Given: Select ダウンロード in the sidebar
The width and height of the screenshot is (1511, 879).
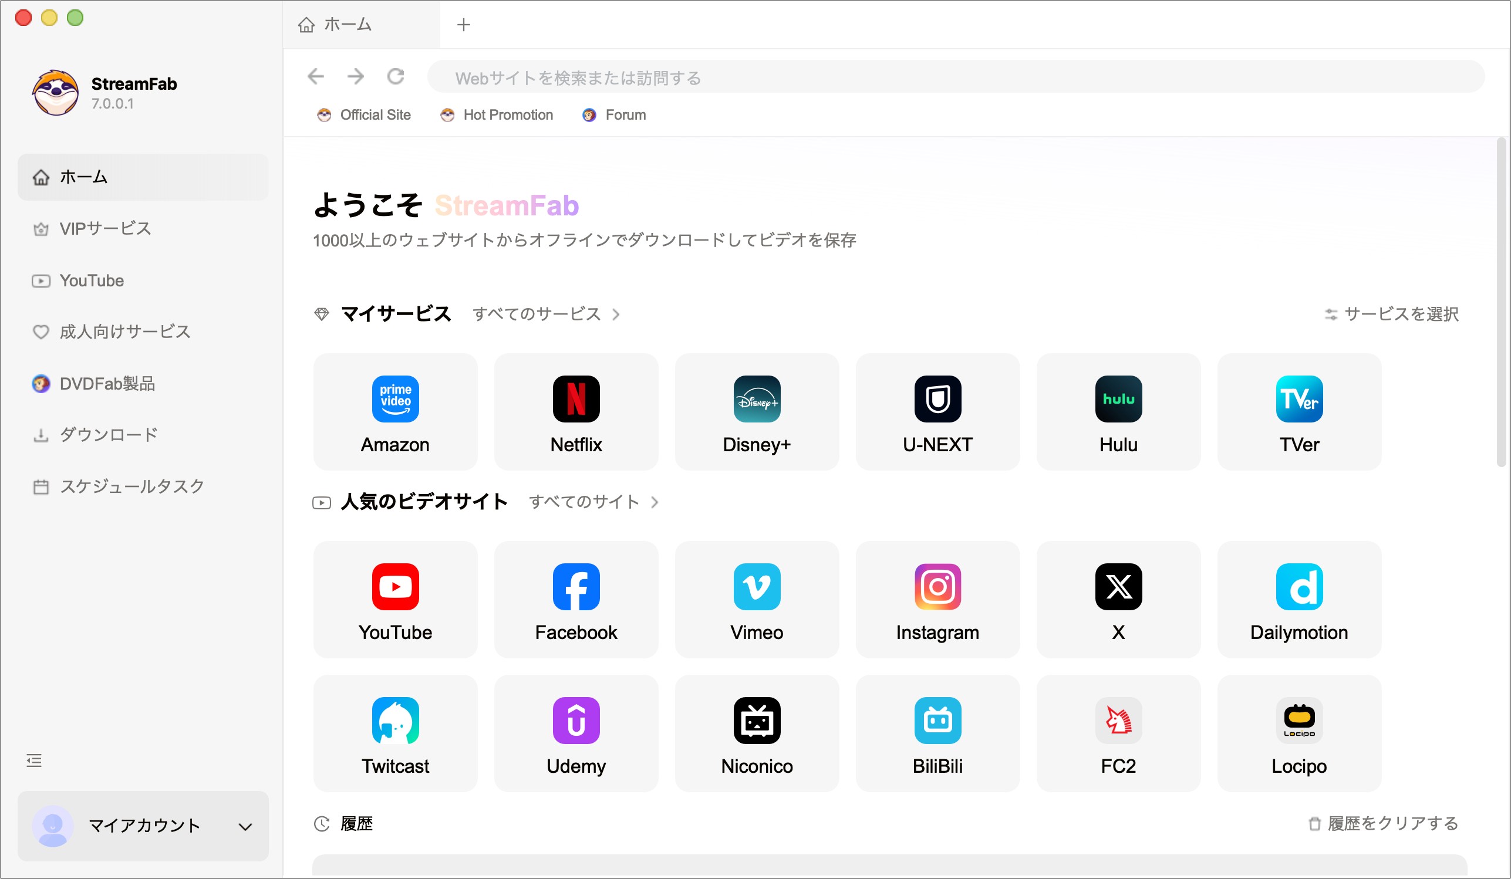Looking at the screenshot, I should (x=107, y=434).
